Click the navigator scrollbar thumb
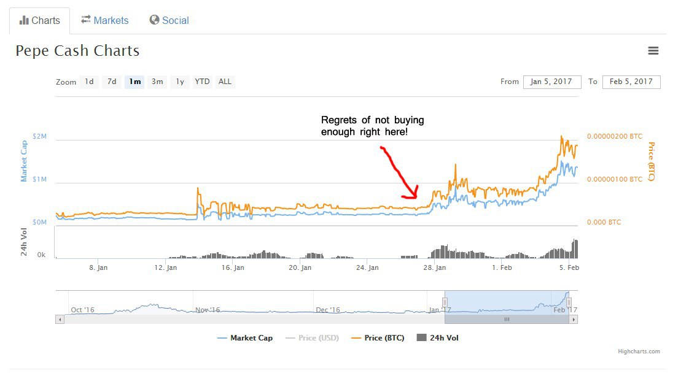Viewport: 689px width, 373px height. pyautogui.click(x=507, y=320)
